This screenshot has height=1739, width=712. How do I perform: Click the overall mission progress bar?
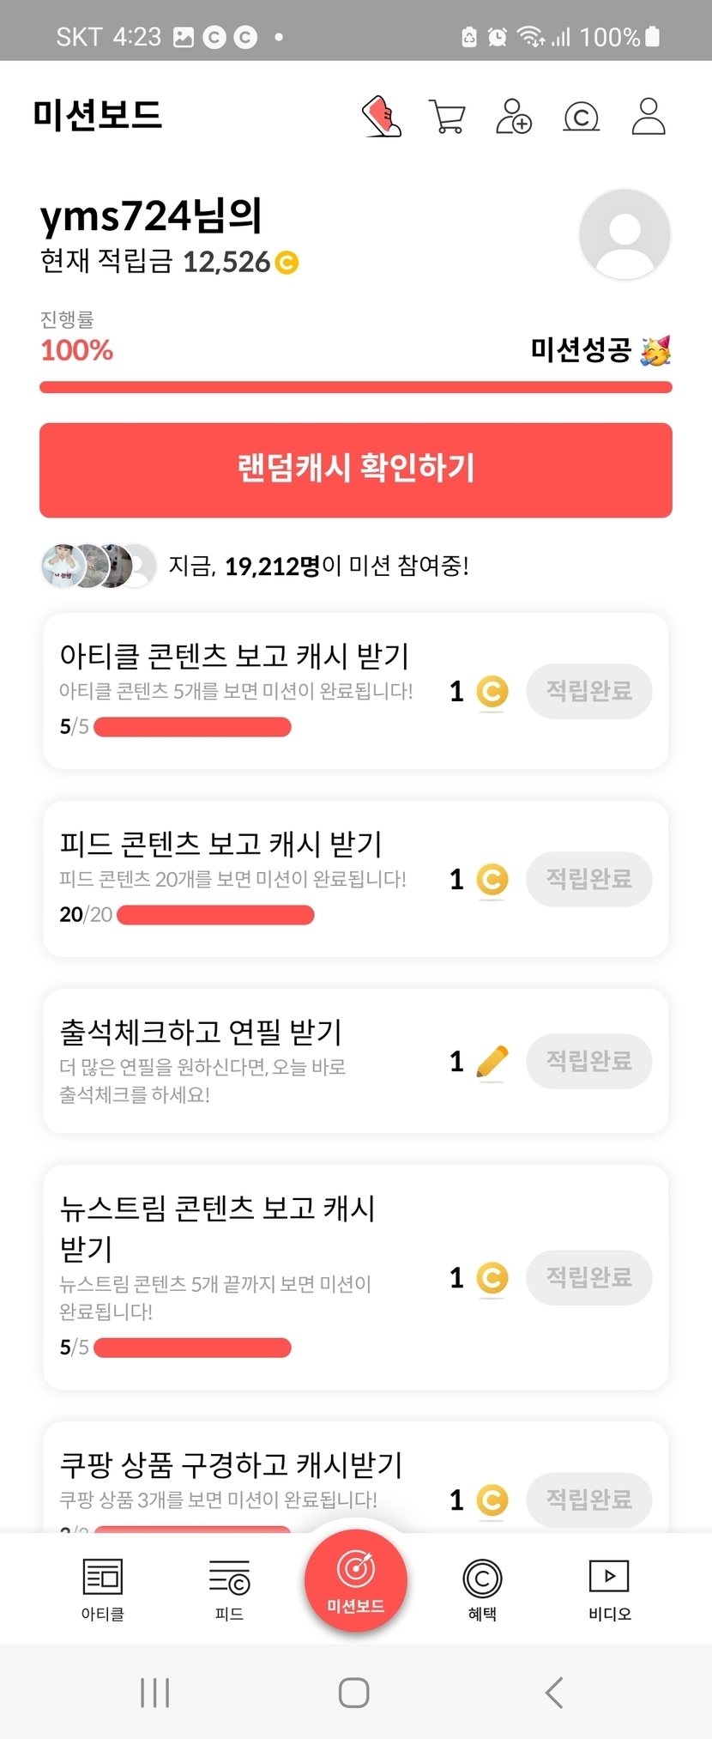click(x=355, y=387)
